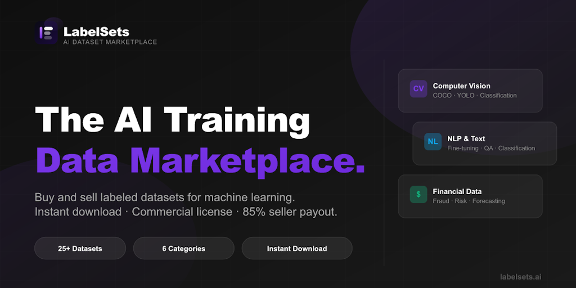Click the '85% seller payout' text line
The image size is (576, 288).
(186, 212)
